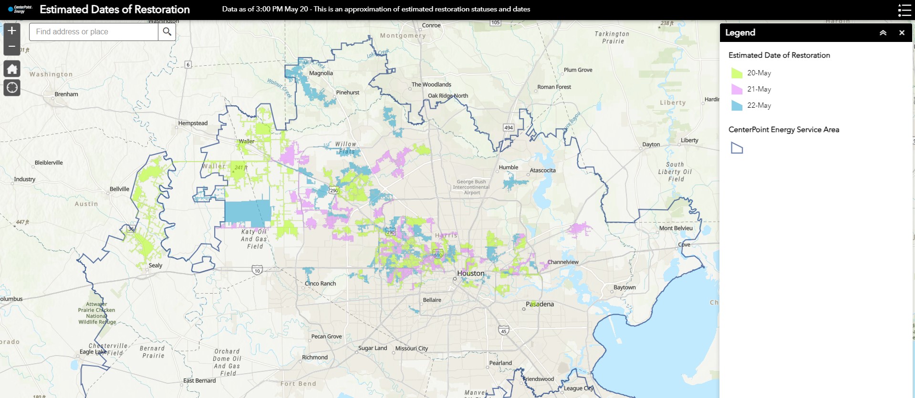Click the Friendswood label

539,379
